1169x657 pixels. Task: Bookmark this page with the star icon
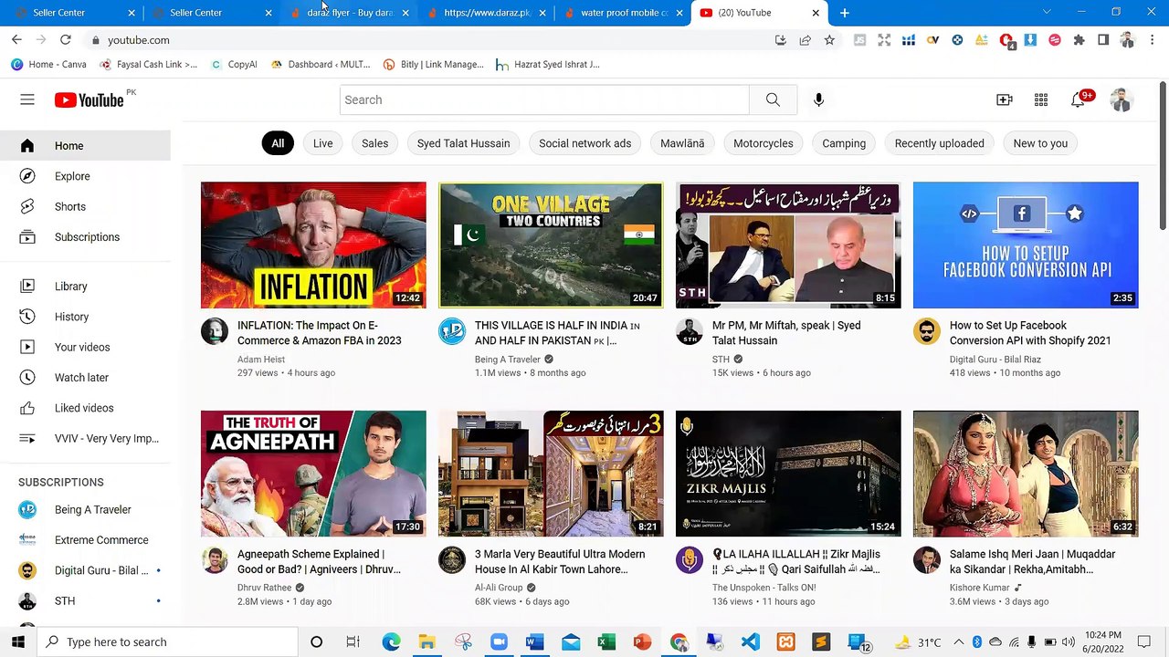tap(829, 40)
